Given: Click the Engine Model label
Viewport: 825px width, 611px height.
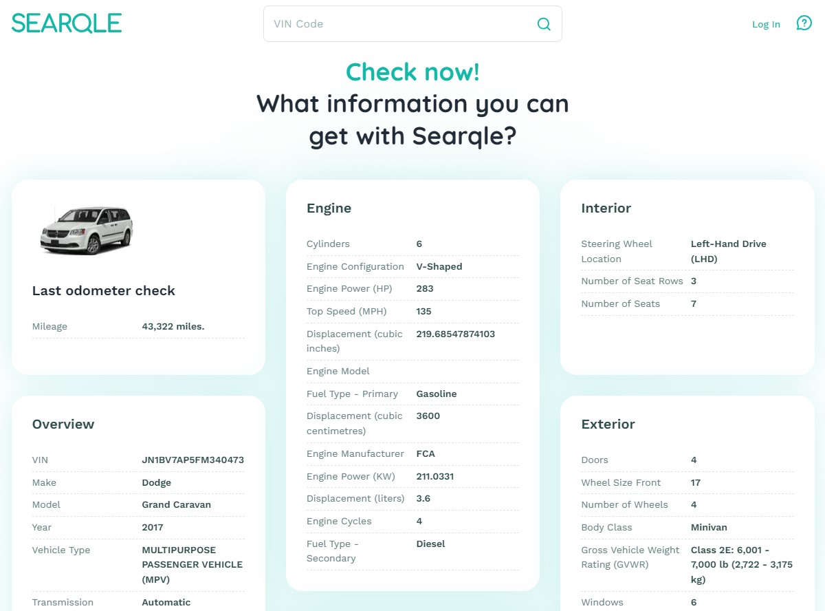Looking at the screenshot, I should [338, 371].
